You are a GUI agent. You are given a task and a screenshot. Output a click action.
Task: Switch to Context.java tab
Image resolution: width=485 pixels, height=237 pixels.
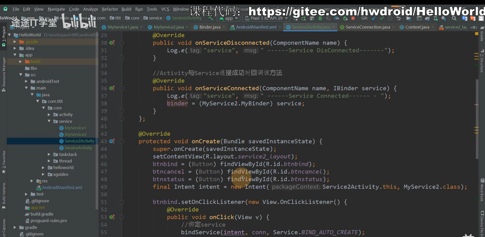pyautogui.click(x=417, y=27)
